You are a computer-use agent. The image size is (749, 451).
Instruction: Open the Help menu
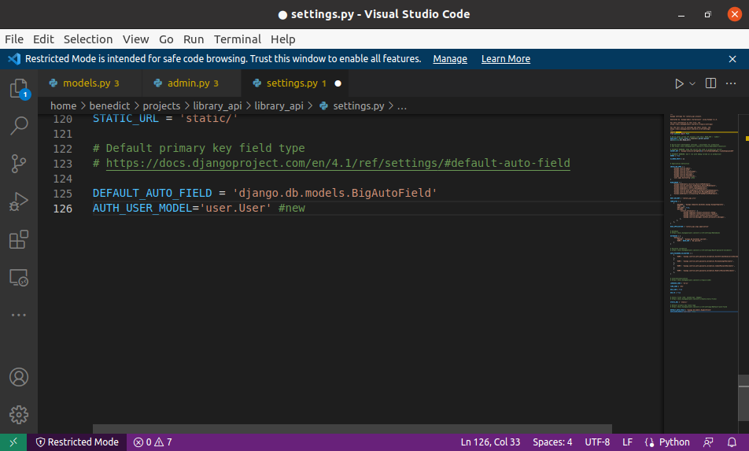tap(282, 39)
